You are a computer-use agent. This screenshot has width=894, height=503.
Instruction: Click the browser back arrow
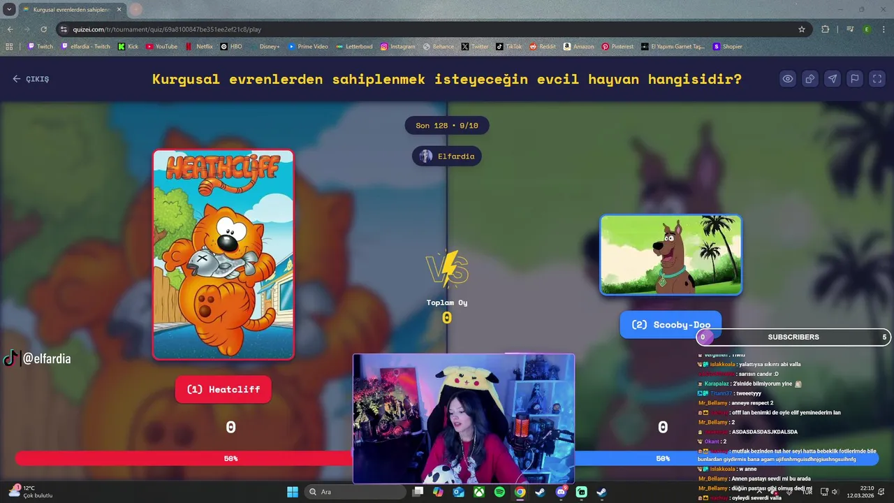[x=10, y=29]
